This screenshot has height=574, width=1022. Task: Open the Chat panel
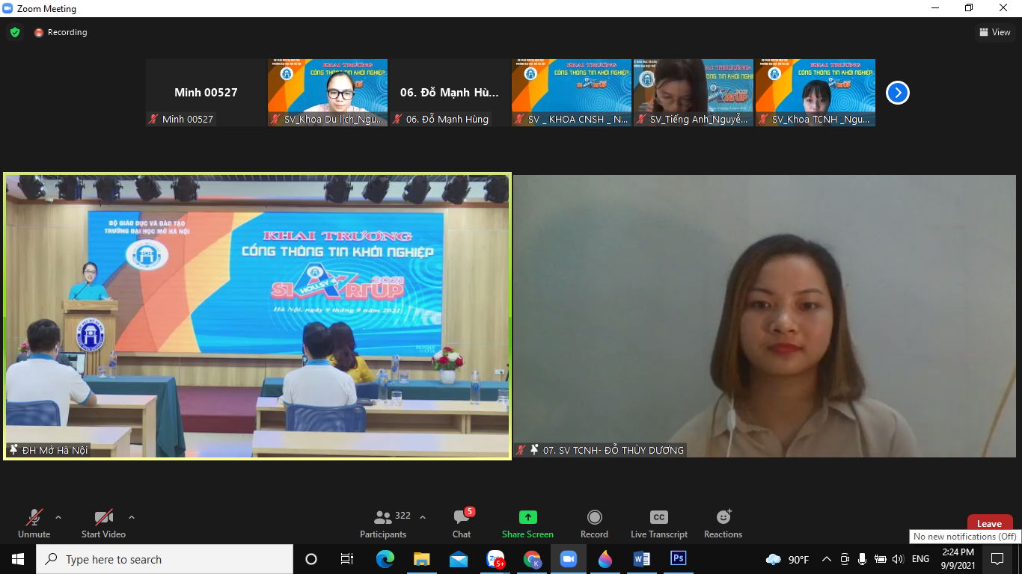click(x=462, y=523)
